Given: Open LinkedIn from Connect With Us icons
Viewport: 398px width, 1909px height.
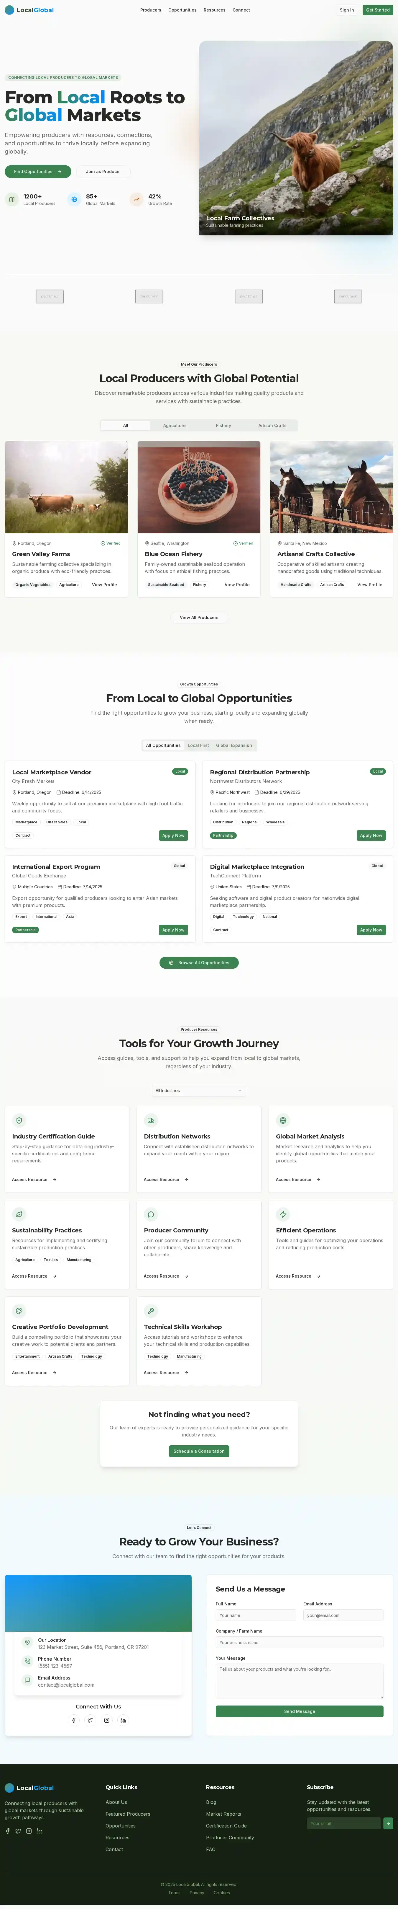Looking at the screenshot, I should [x=123, y=1720].
